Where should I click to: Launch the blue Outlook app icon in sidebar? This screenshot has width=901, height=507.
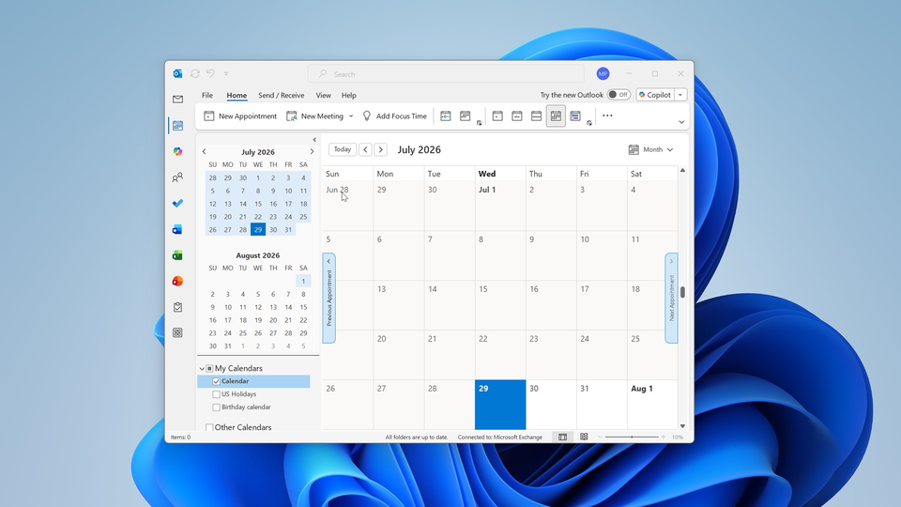coord(177,229)
